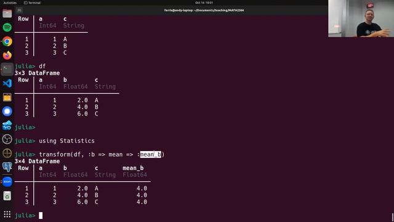Click value 2.0 in the 3×3 DataFrame
This screenshot has width=394, height=222.
pos(82,100)
